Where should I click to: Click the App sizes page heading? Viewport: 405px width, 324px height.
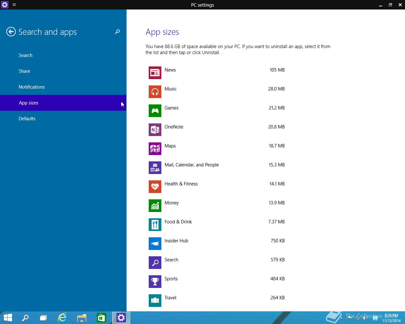click(x=162, y=32)
